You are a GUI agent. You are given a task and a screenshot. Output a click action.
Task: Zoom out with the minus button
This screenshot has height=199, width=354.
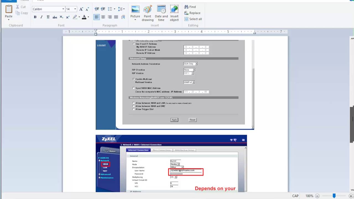click(317, 196)
